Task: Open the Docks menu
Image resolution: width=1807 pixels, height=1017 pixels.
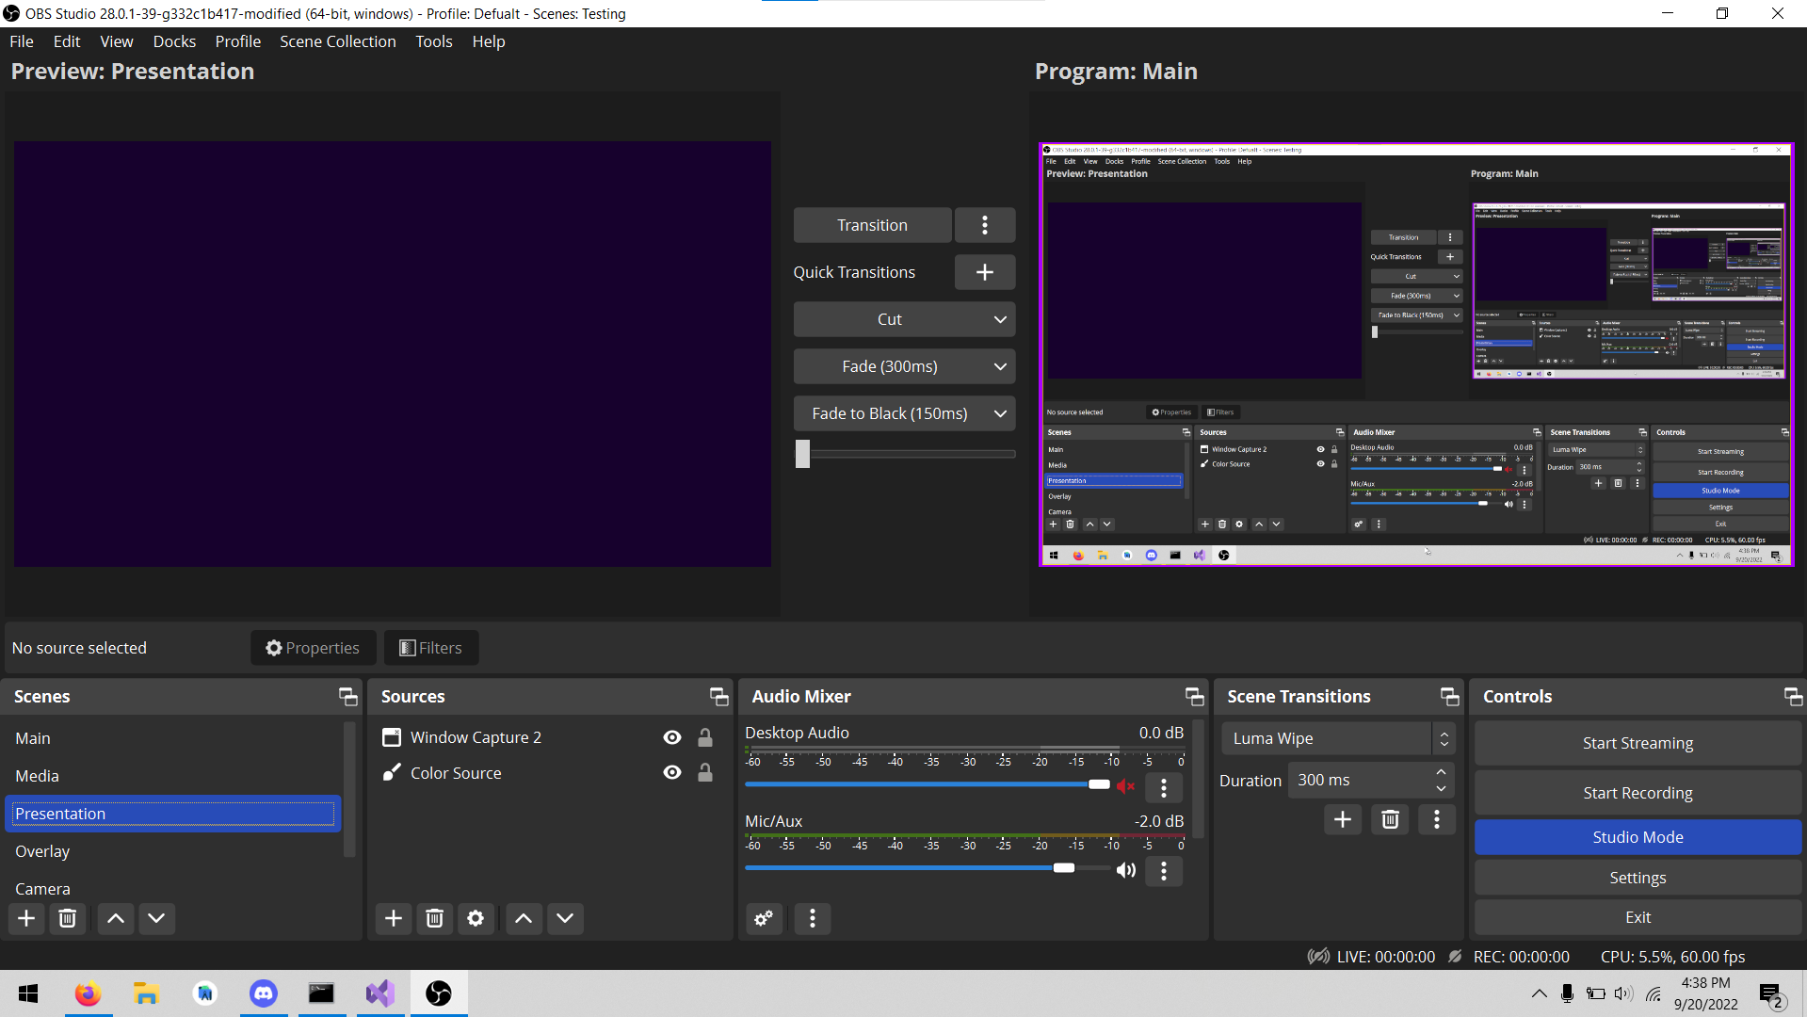Action: click(174, 41)
